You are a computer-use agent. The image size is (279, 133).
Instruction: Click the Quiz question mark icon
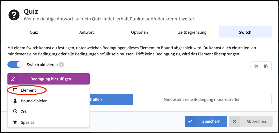(14, 15)
